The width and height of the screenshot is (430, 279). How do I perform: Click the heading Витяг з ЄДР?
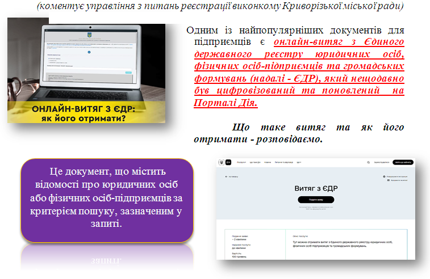point(316,188)
